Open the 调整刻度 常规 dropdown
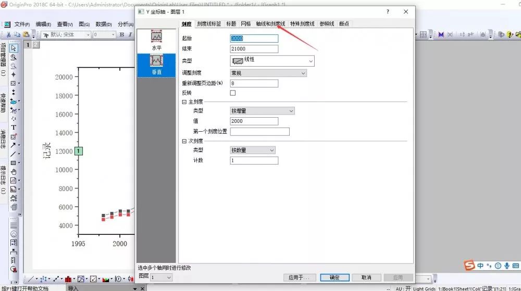Screen dimensions: 521x291 [x=268, y=73]
